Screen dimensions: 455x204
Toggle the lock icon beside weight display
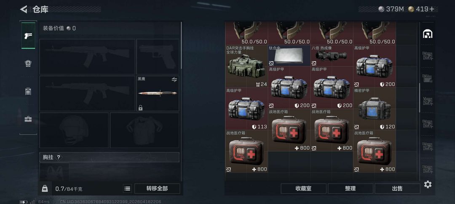[x=45, y=188]
